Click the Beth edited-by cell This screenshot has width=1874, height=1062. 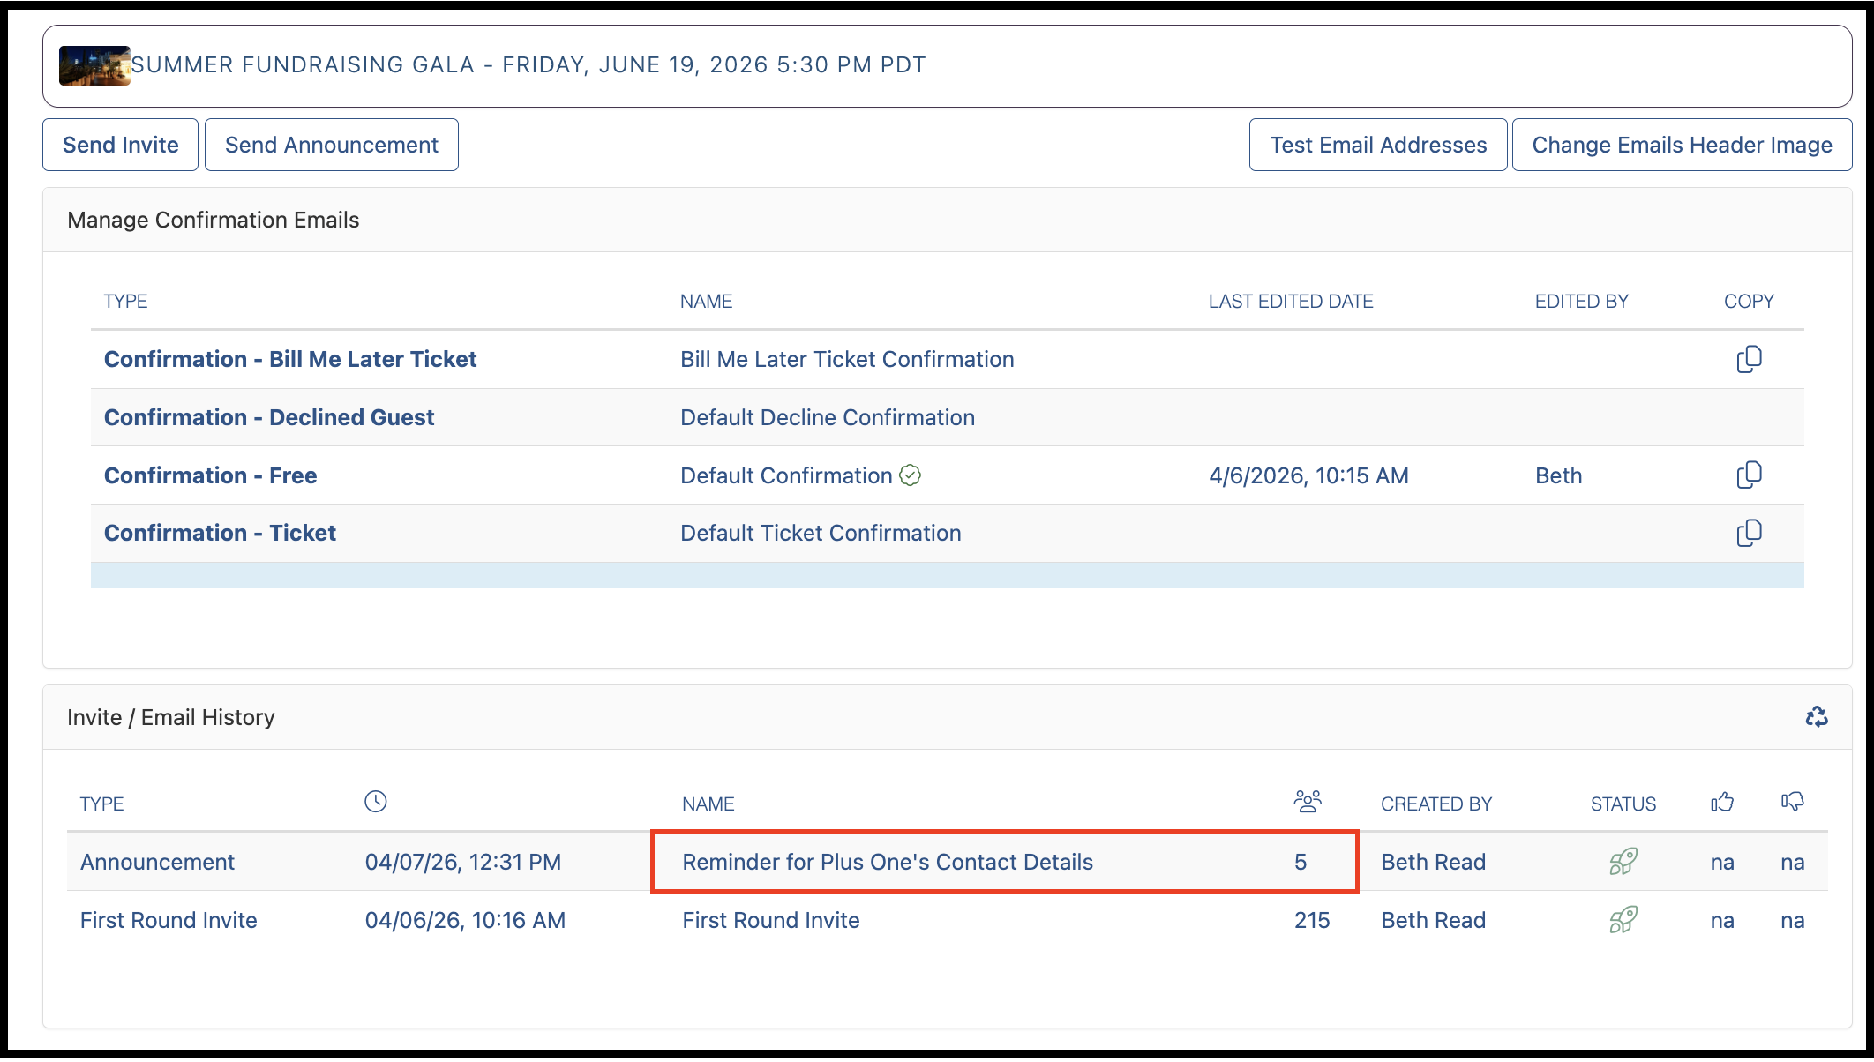click(1558, 475)
